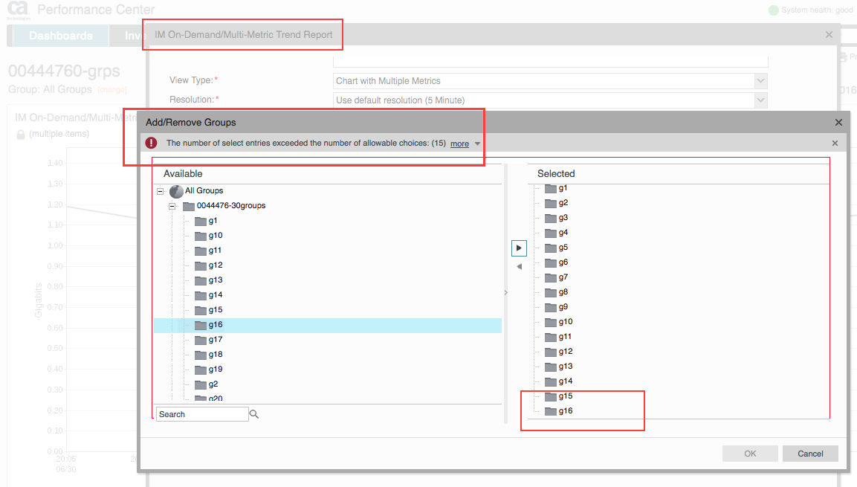The height and width of the screenshot is (487, 857).
Task: Select g11 in the Selected list
Action: point(565,337)
